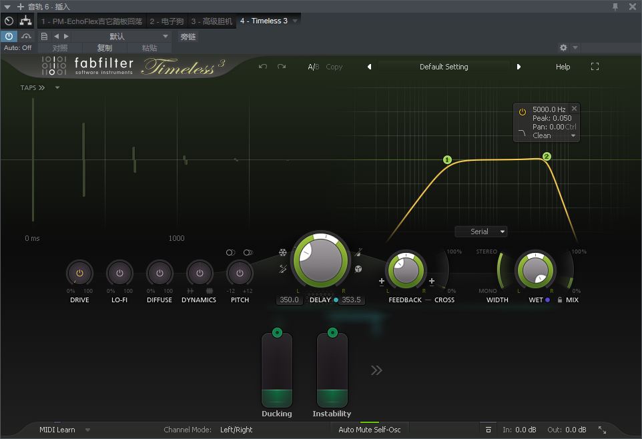
Task: Open the filter slope shape selector
Action: [x=522, y=133]
